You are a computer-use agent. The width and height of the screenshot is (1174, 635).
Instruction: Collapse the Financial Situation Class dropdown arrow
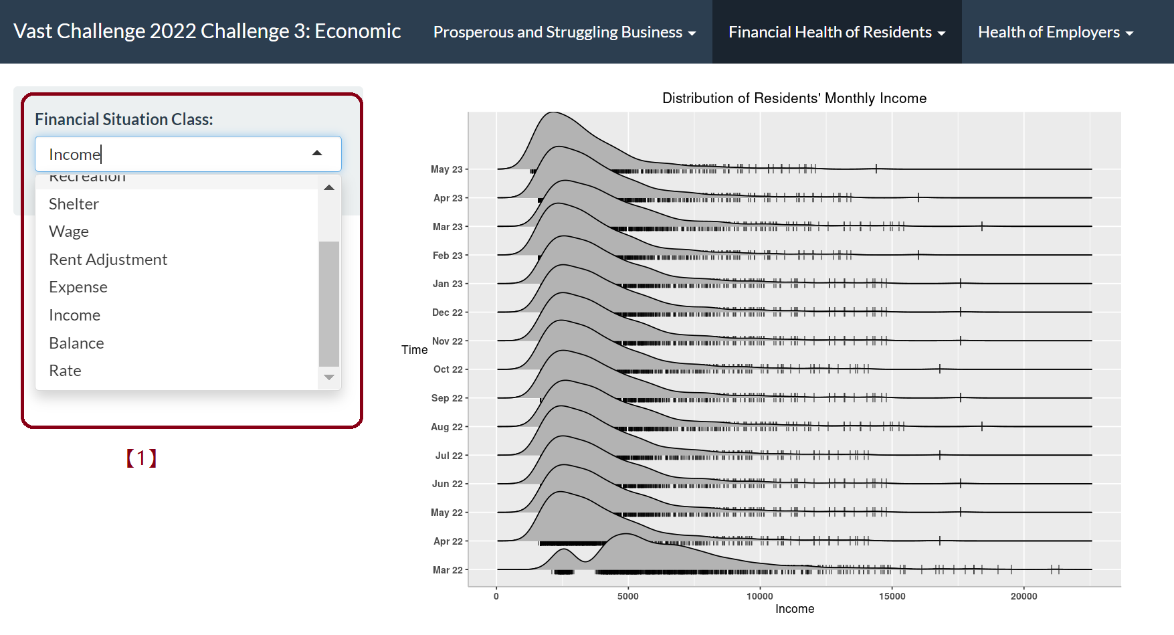point(317,154)
